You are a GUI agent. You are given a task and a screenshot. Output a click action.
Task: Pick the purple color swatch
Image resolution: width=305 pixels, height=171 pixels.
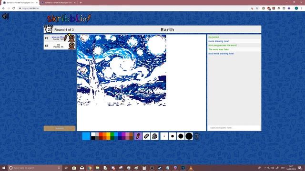123,134
